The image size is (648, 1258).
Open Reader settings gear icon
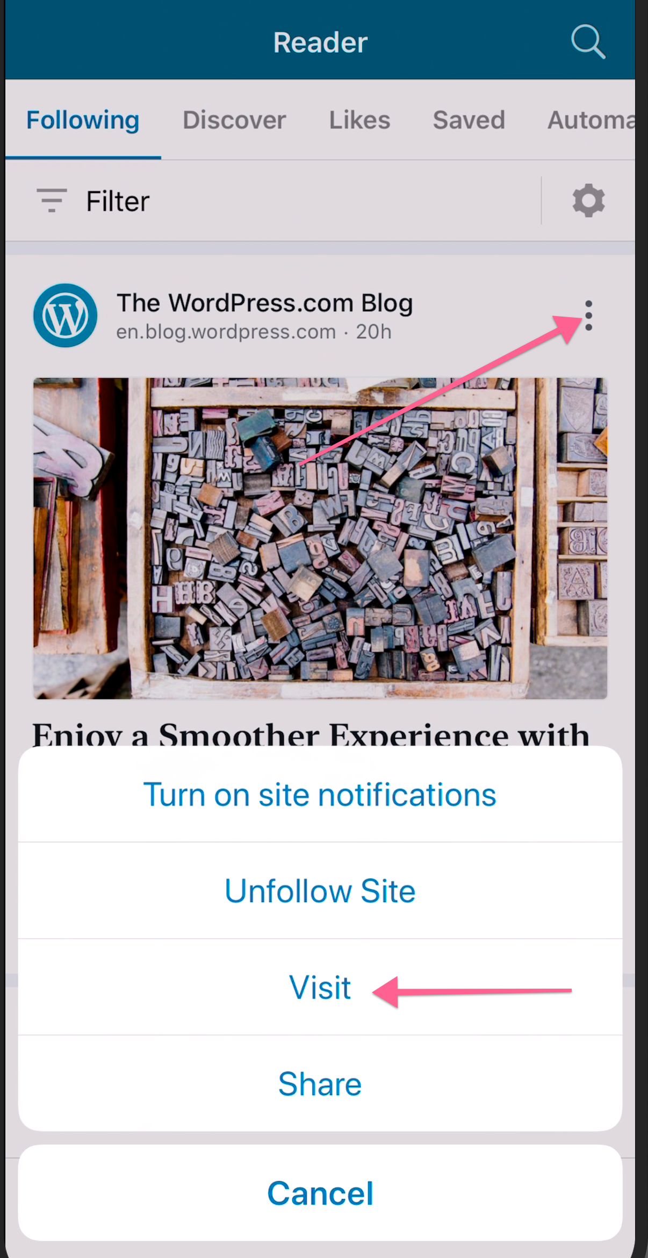click(588, 201)
